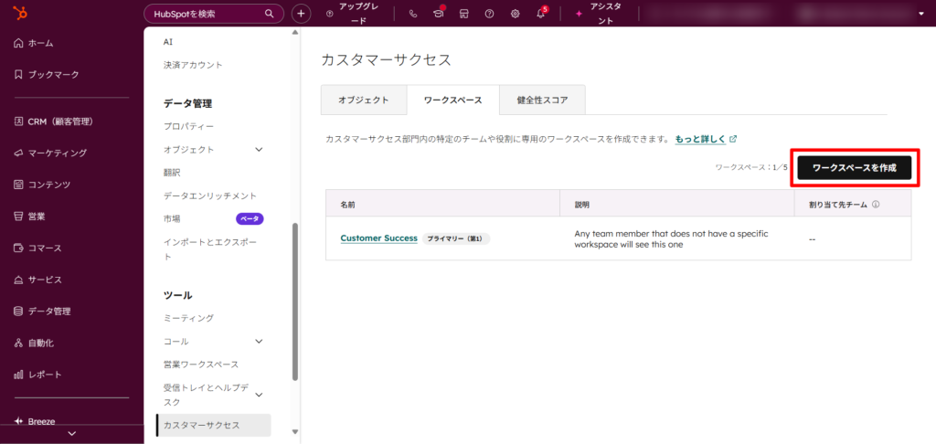Open the Customer Success workspace link
This screenshot has height=444, width=936.
378,238
